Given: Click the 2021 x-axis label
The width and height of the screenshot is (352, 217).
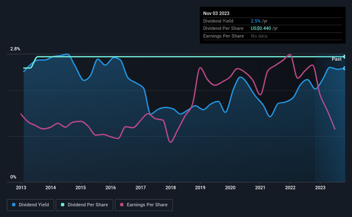Looking at the screenshot, I should point(260,188).
